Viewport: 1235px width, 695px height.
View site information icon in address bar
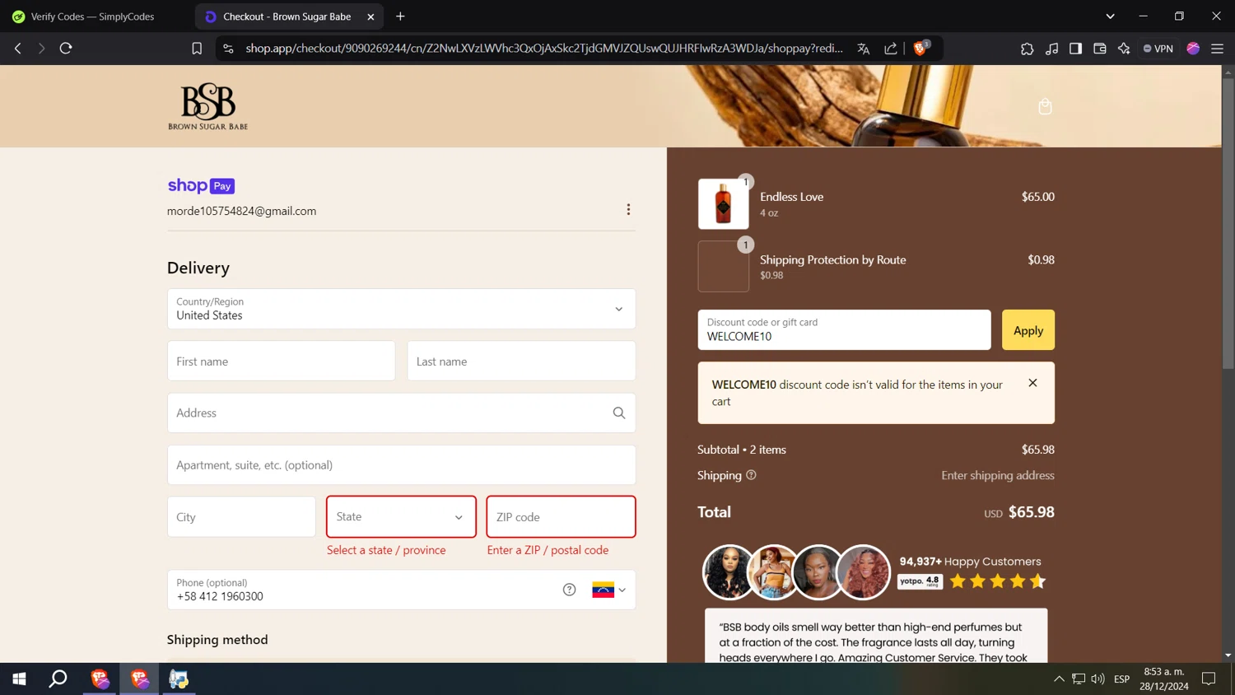pos(229,49)
